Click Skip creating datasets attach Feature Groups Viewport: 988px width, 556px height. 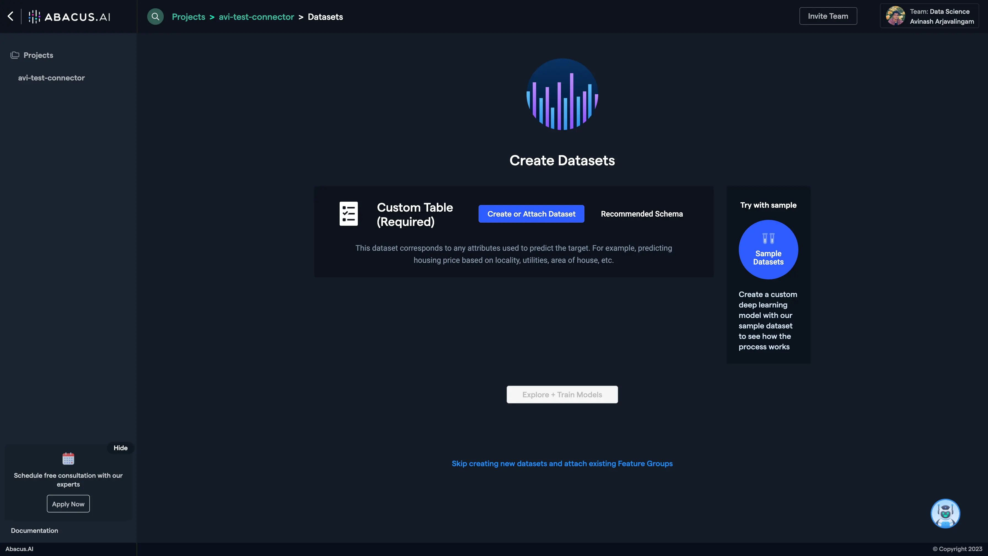click(562, 463)
